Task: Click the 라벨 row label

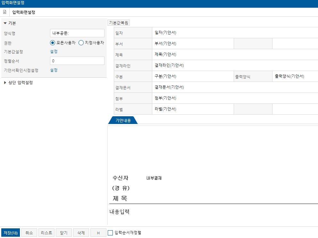Action: (133, 109)
